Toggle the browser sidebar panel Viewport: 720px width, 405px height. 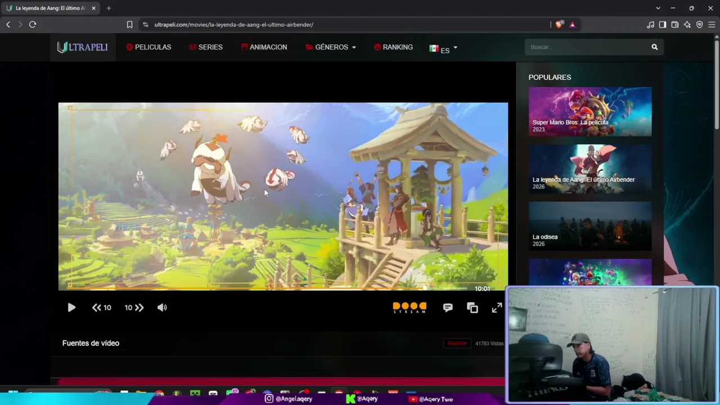coord(663,25)
